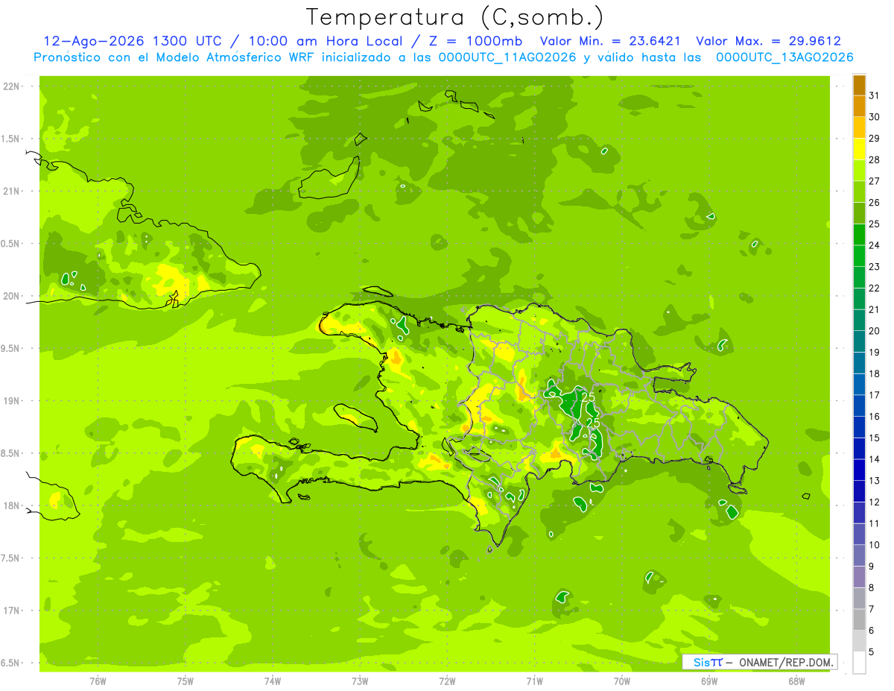Viewport: 894px width, 691px height.
Task: Click the color bar label "29"
Action: pos(874,138)
